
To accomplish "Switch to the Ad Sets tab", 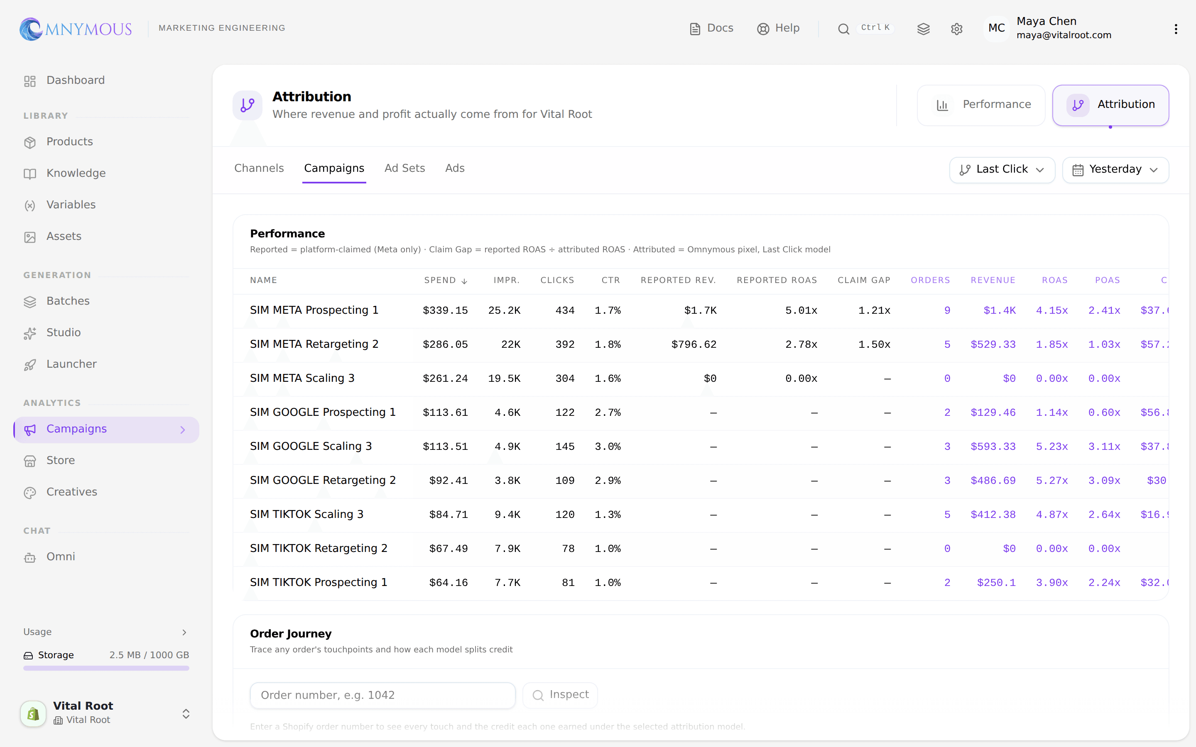I will pos(405,168).
